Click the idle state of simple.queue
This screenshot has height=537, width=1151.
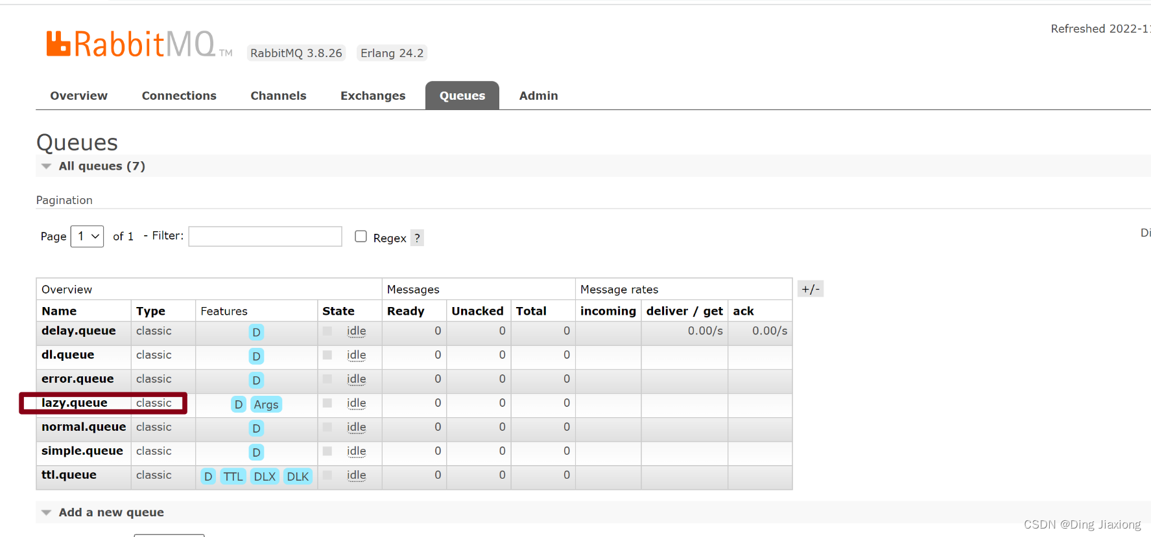356,451
